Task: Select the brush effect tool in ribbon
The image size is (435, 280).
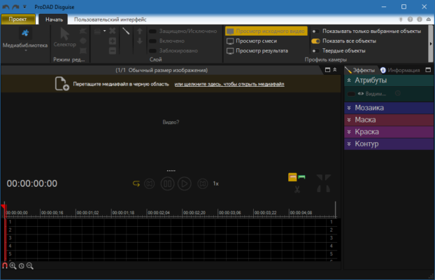Action: point(126,31)
